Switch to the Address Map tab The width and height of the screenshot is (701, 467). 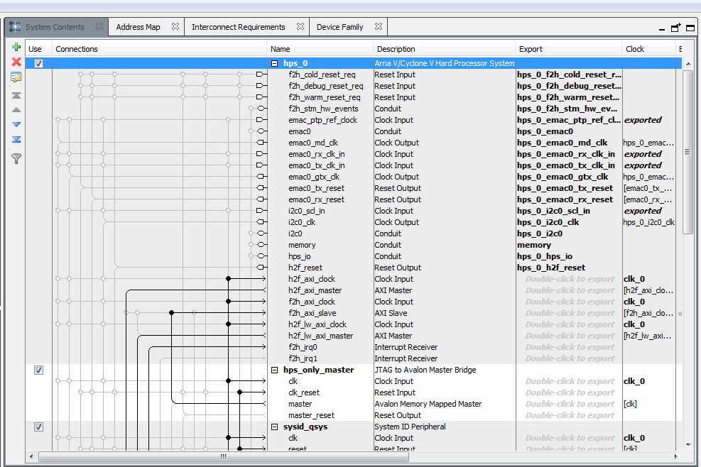coord(138,27)
